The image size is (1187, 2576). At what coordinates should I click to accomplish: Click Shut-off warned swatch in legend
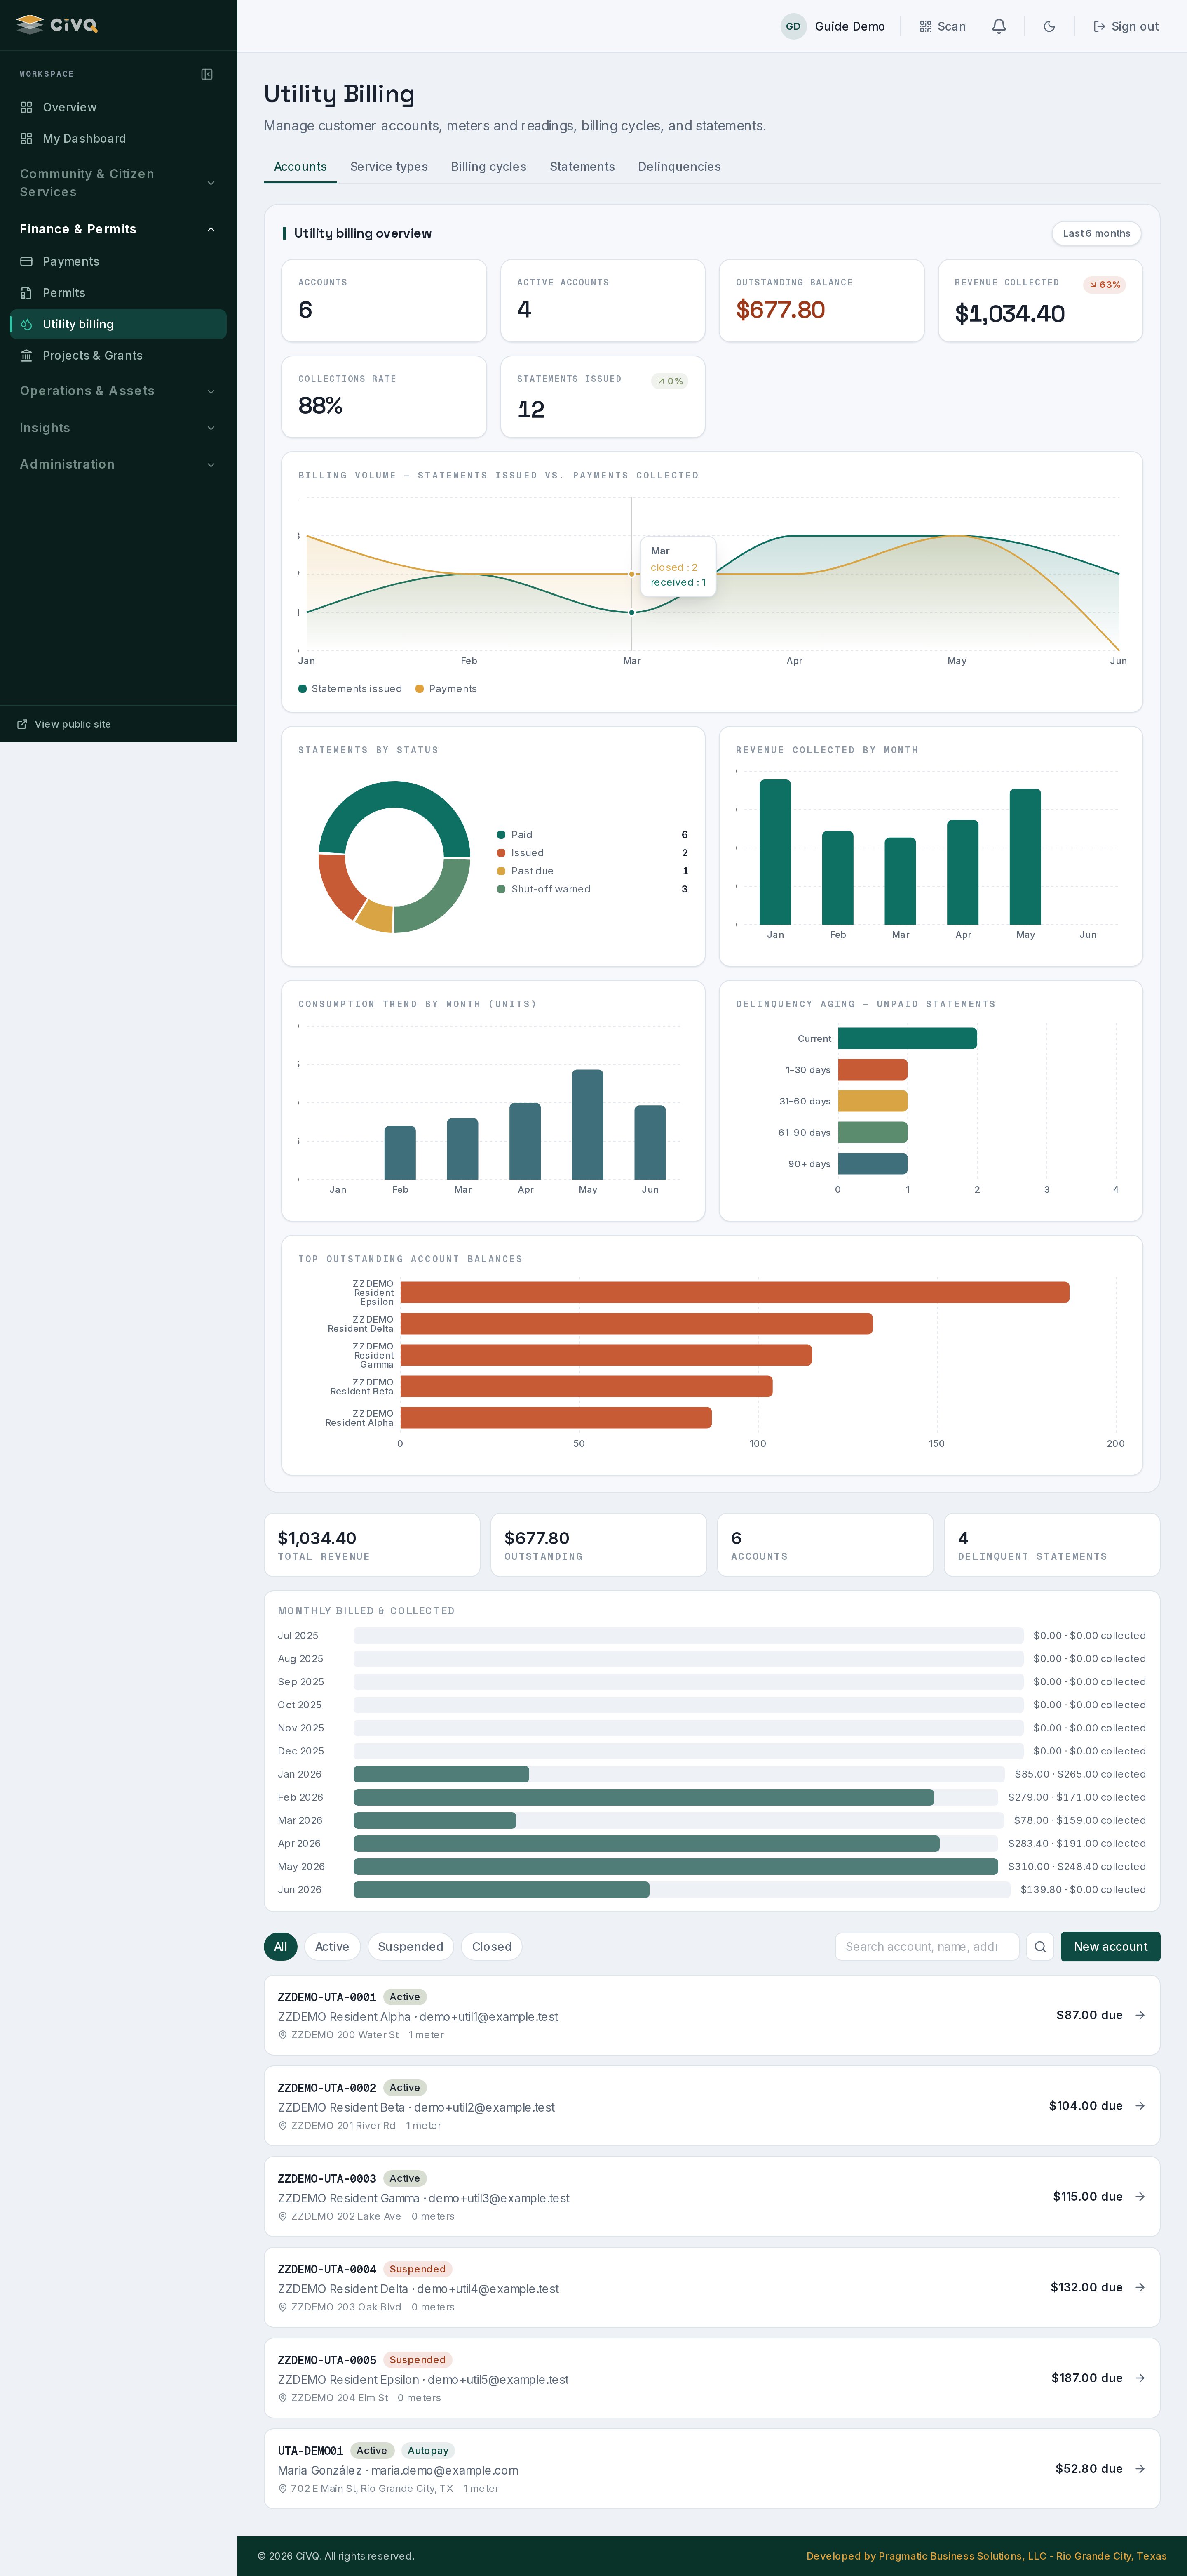click(x=501, y=889)
